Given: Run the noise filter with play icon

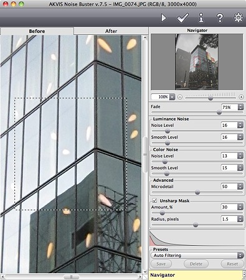Looking at the screenshot, I should [164, 18].
